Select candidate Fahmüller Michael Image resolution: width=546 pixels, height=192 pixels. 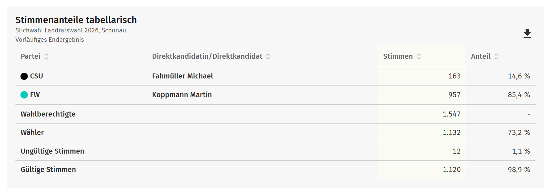[183, 76]
